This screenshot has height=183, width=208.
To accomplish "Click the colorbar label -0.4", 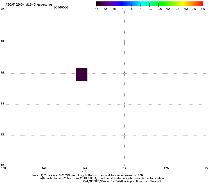I will [177, 9].
